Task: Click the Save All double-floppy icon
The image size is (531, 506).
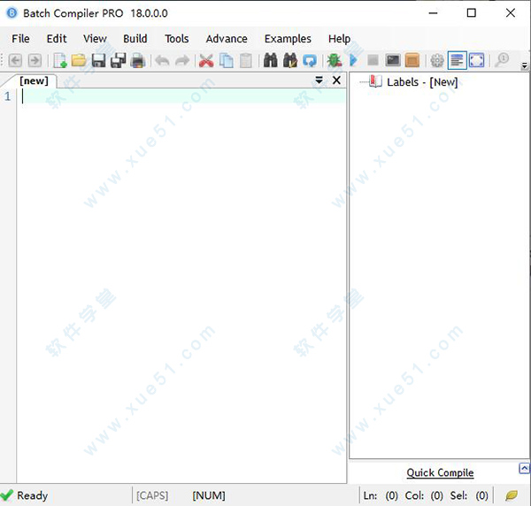Action: coord(119,60)
